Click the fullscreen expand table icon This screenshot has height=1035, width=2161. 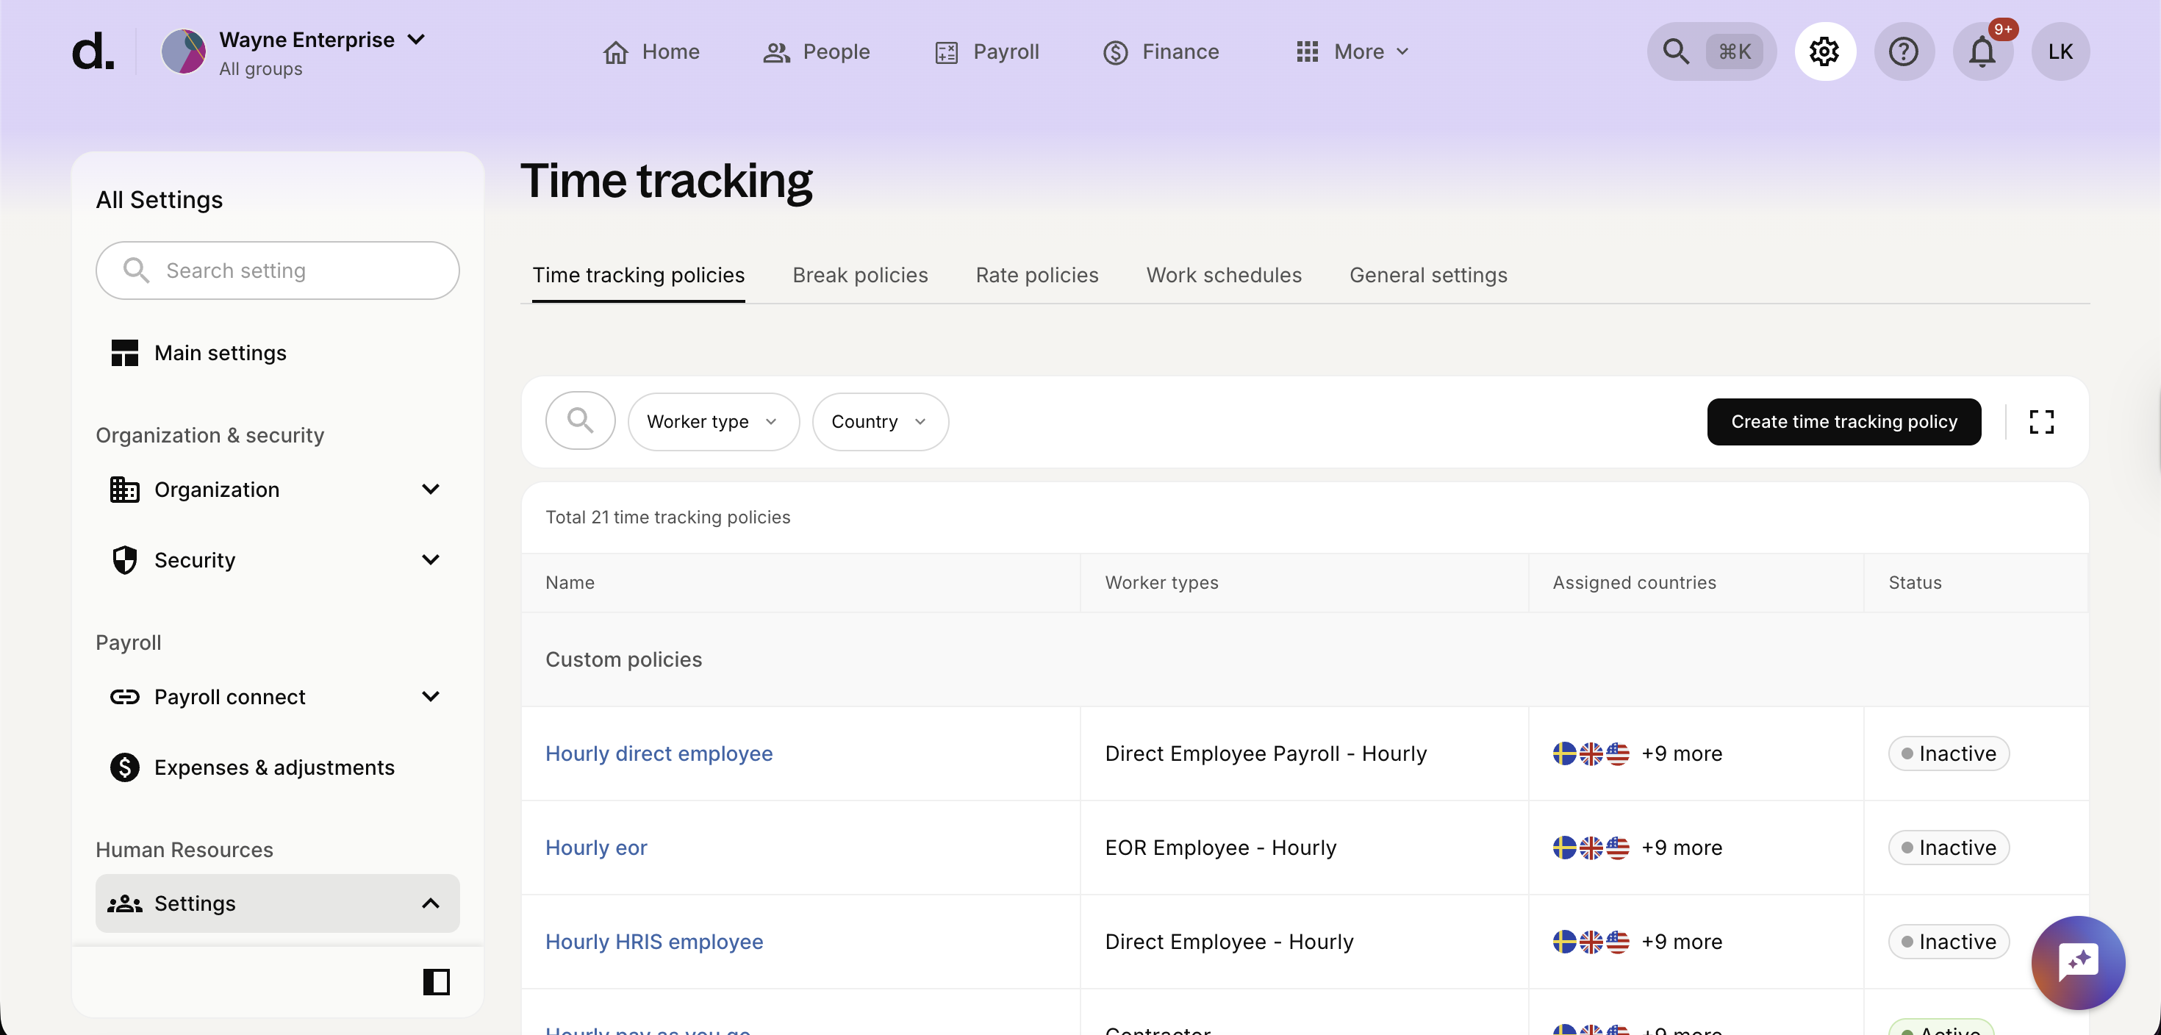[x=2041, y=422]
